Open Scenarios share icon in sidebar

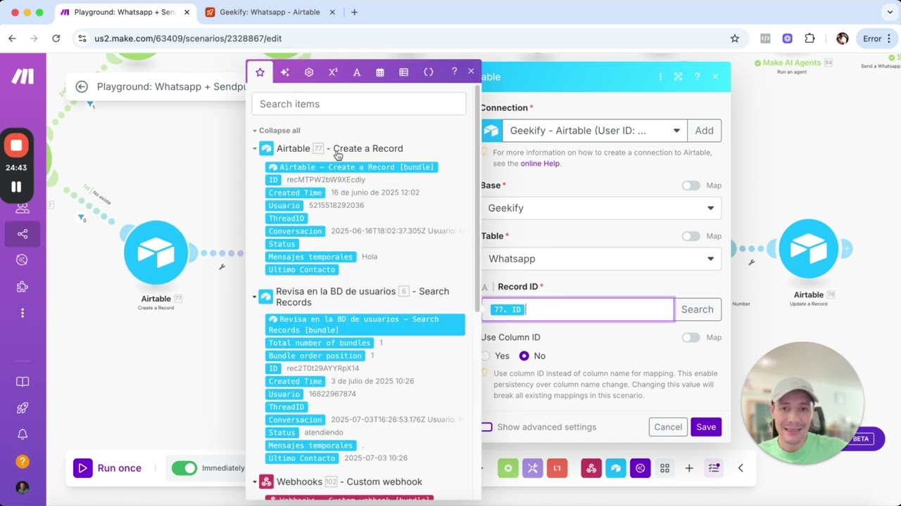pos(23,234)
